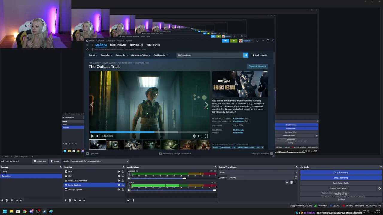383x215 pixels.
Task: Hide the Display Capture source
Action: pos(119,190)
